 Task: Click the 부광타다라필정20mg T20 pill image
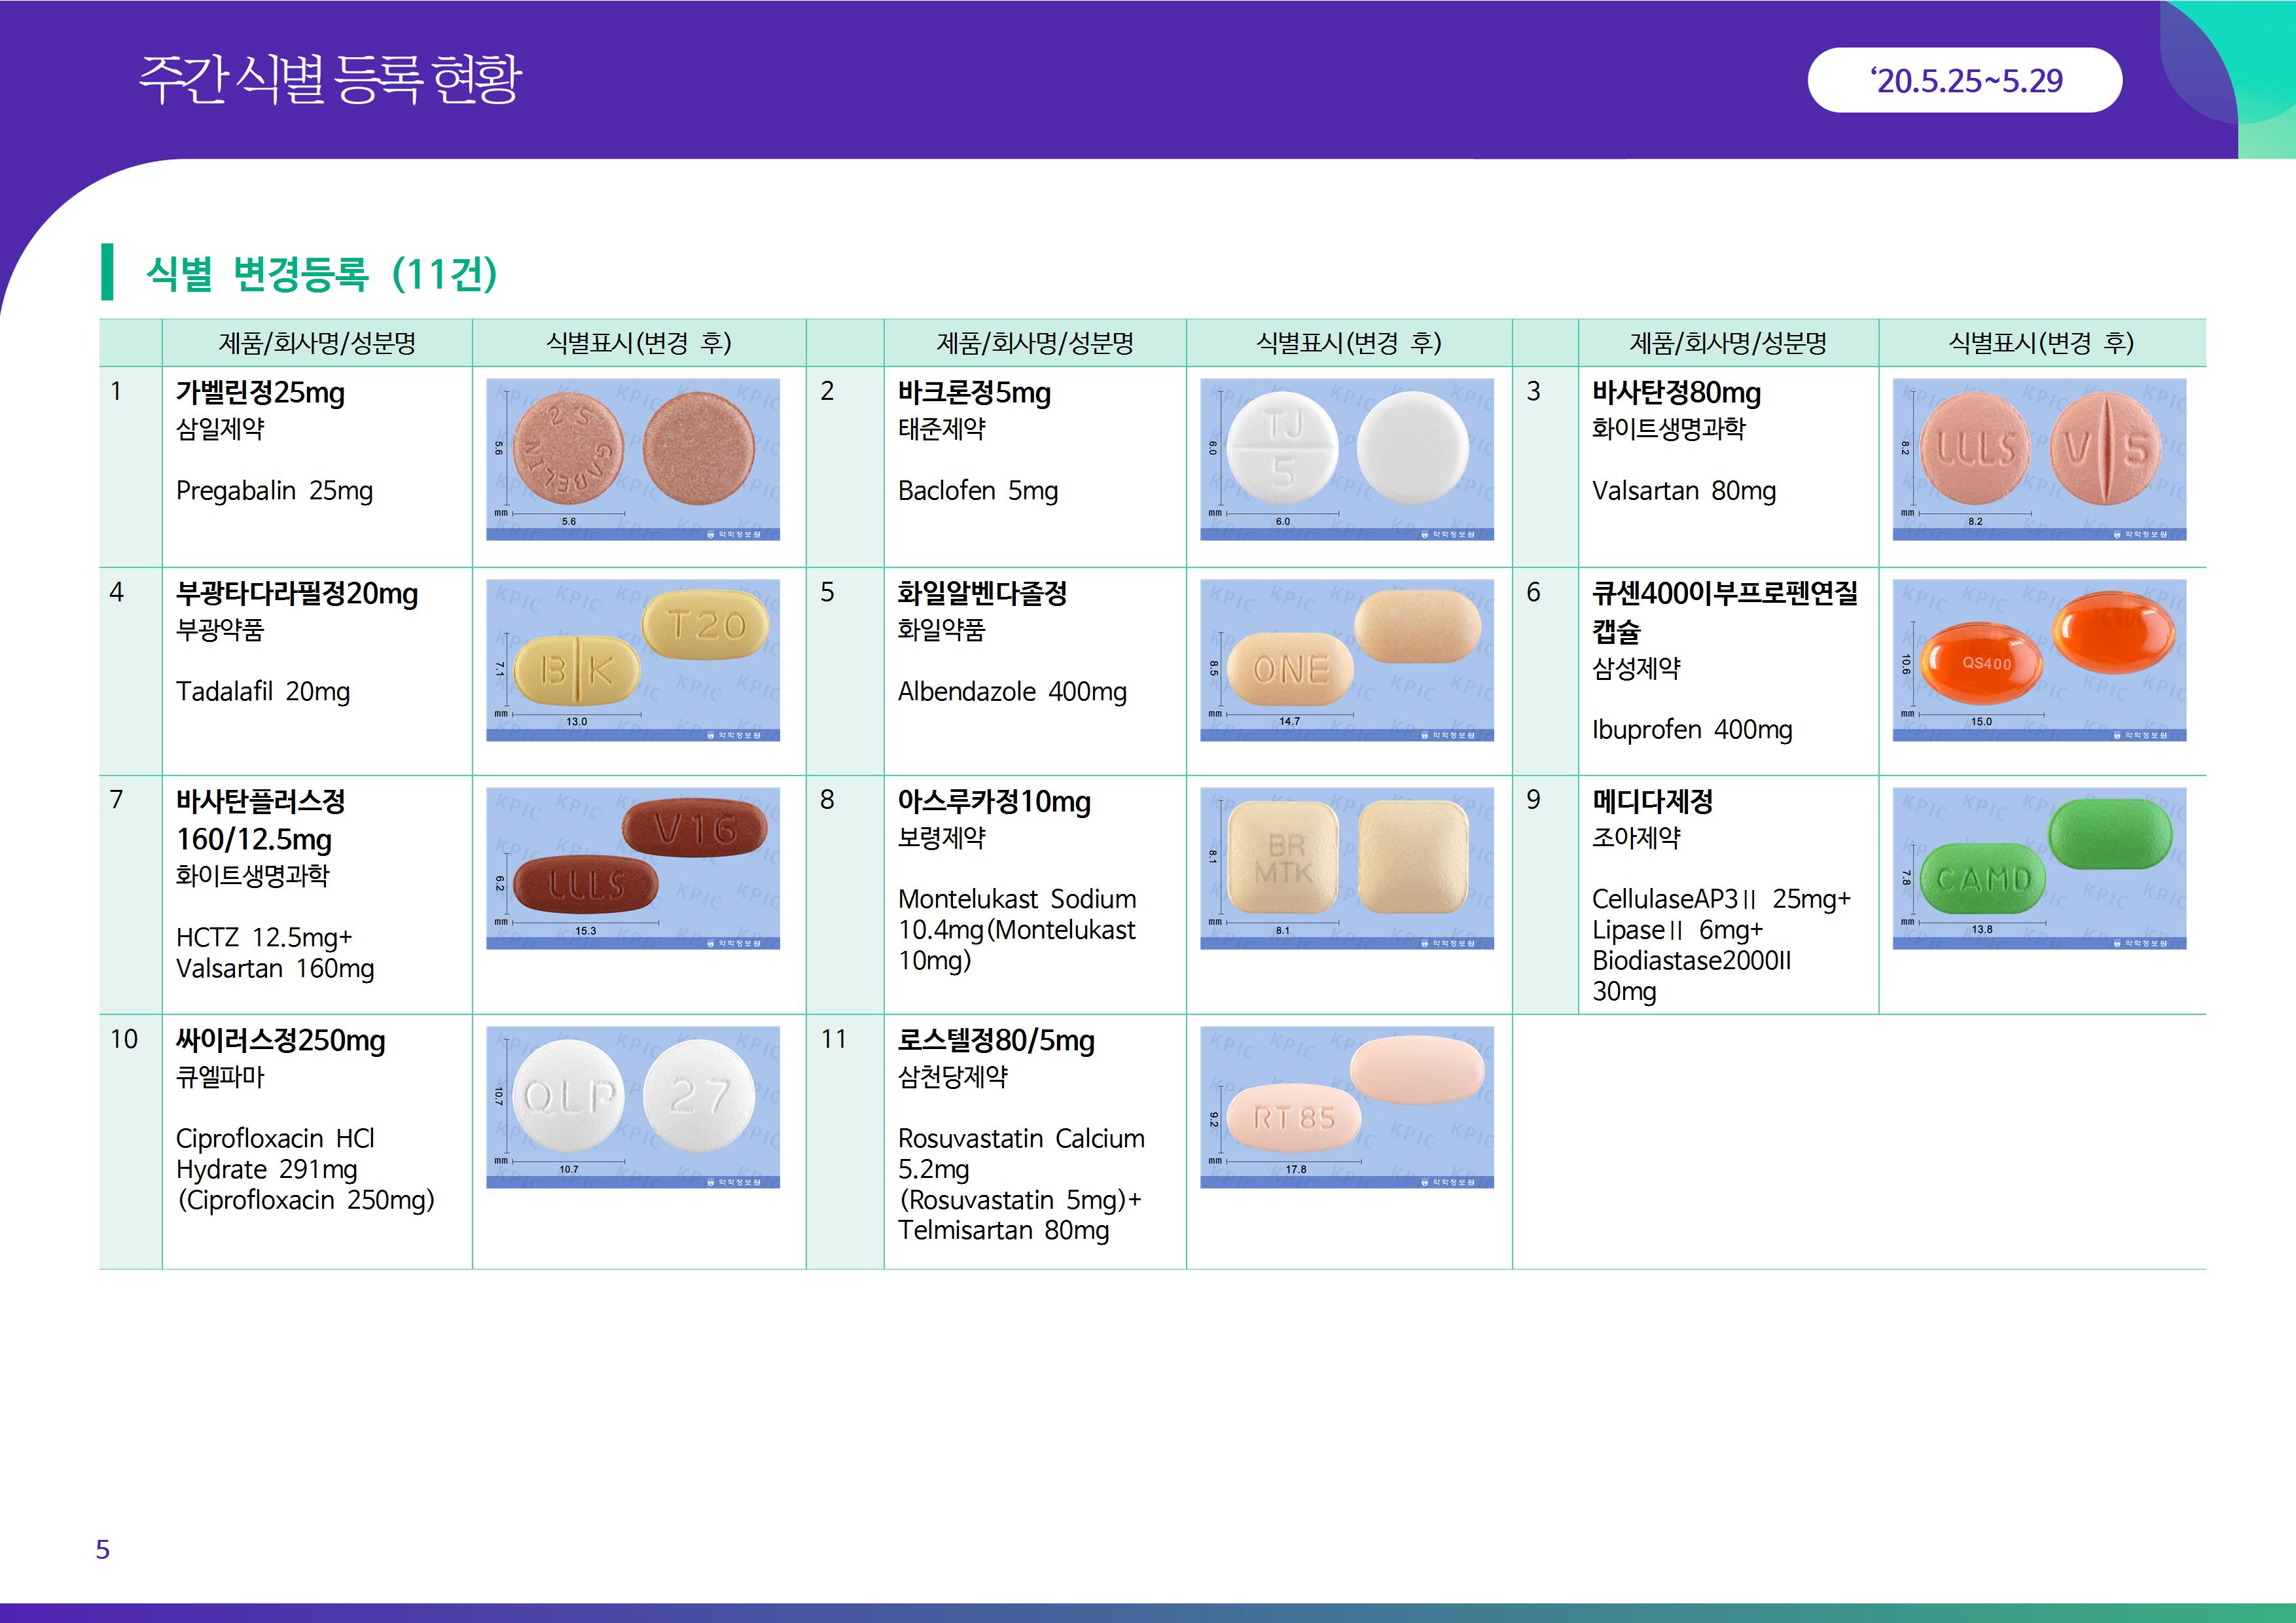(632, 660)
